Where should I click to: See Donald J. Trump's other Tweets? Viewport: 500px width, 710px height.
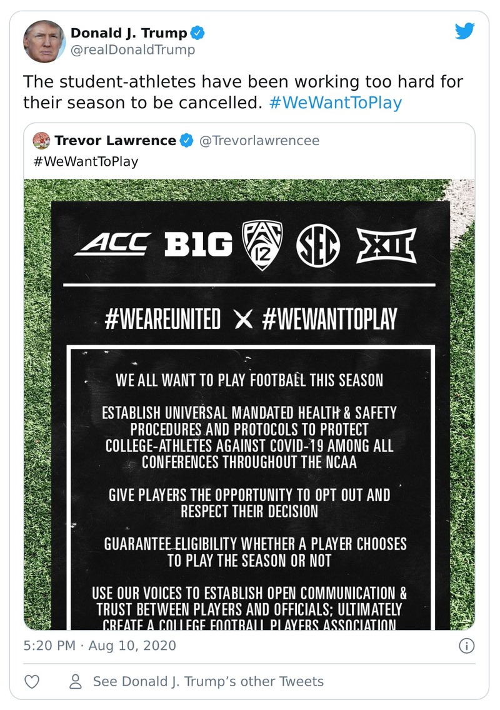click(208, 681)
